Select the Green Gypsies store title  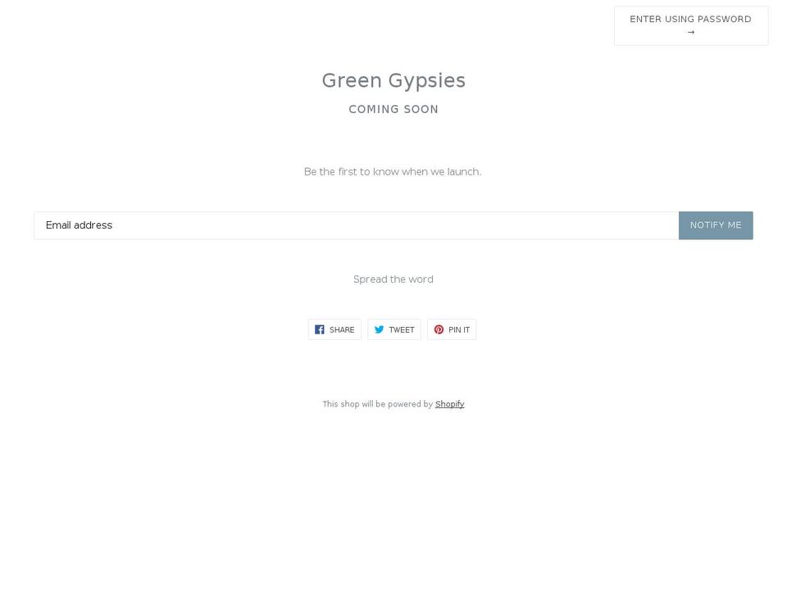click(393, 81)
